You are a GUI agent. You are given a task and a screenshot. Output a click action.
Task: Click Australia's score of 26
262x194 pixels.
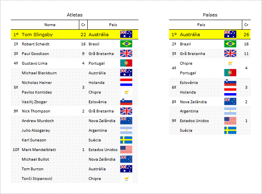click(246, 35)
